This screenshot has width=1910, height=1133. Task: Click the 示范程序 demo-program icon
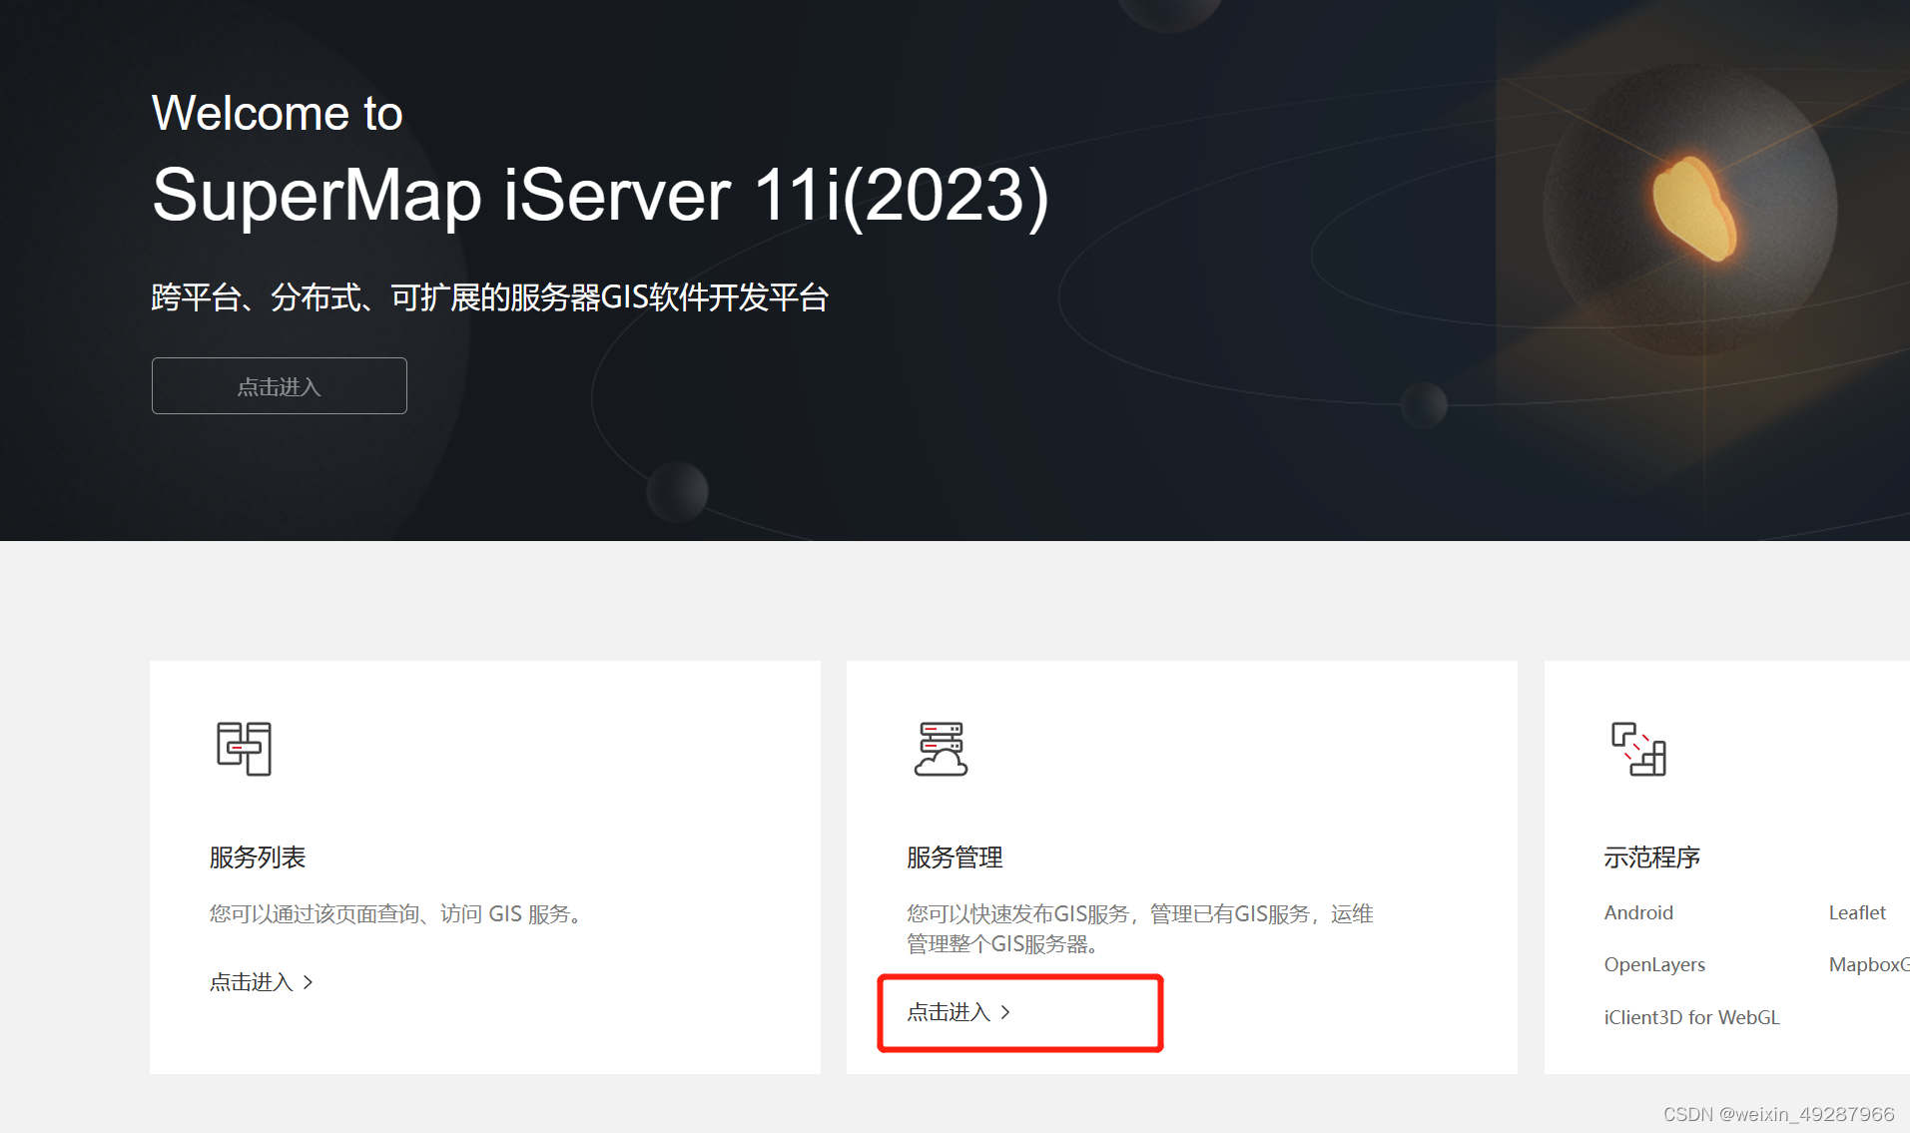pyautogui.click(x=1637, y=751)
